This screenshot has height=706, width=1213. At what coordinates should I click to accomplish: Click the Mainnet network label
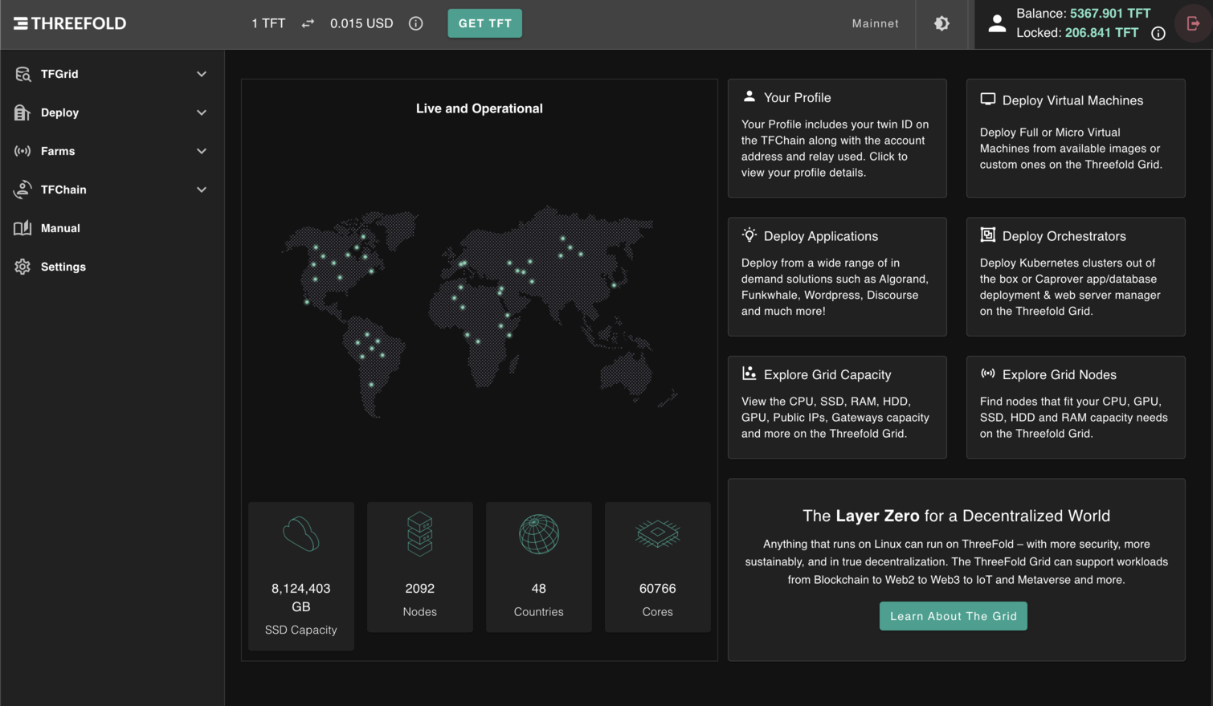coord(875,23)
